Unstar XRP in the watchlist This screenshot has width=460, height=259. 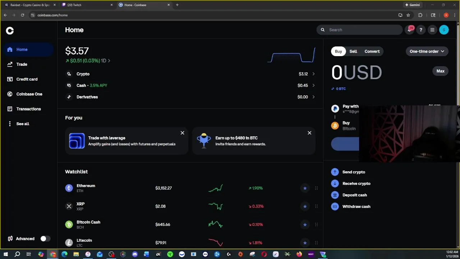pyautogui.click(x=305, y=206)
